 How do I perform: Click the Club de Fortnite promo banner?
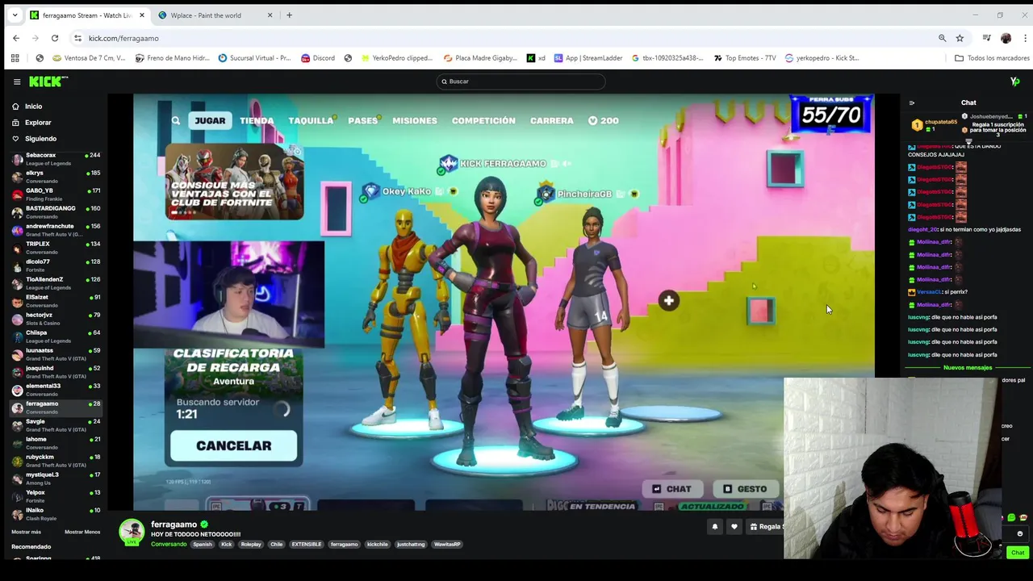tap(234, 182)
